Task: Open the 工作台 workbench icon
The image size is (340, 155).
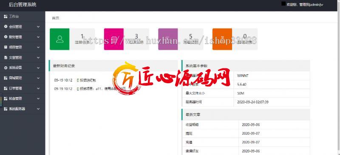Action: pyautogui.click(x=6, y=17)
